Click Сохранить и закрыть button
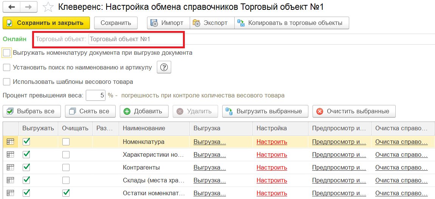 click(x=46, y=23)
